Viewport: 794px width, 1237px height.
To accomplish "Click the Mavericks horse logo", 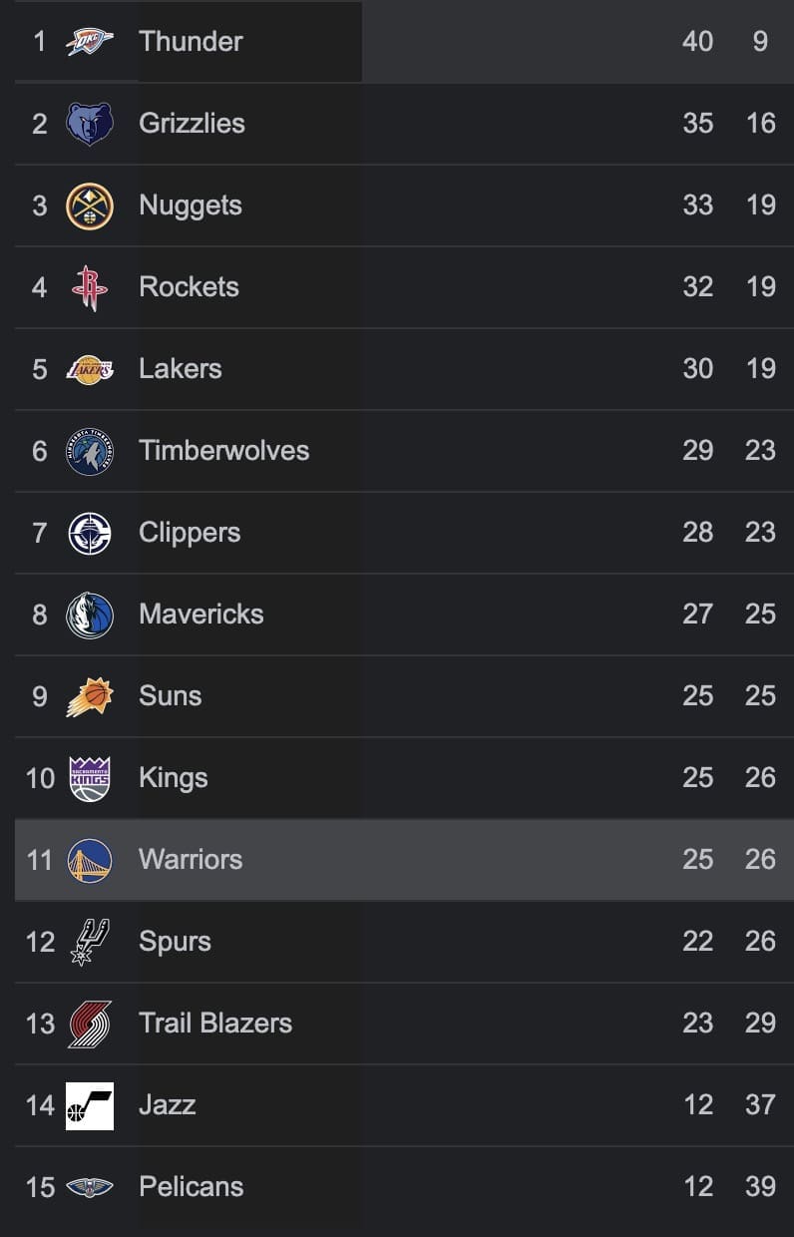I will tap(90, 615).
